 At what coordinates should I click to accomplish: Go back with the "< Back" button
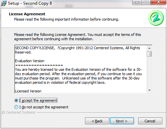97,121
